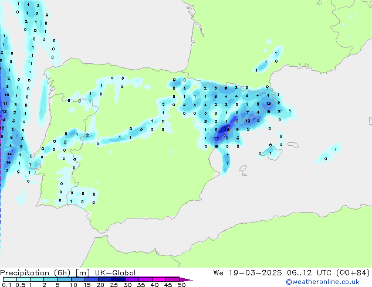Screen dimensions: 372x287
Task: Select the 2–5 legend color swatch
Action: (50, 279)
